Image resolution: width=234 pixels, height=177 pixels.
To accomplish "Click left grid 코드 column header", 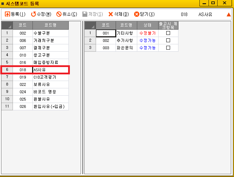I will (23, 25).
